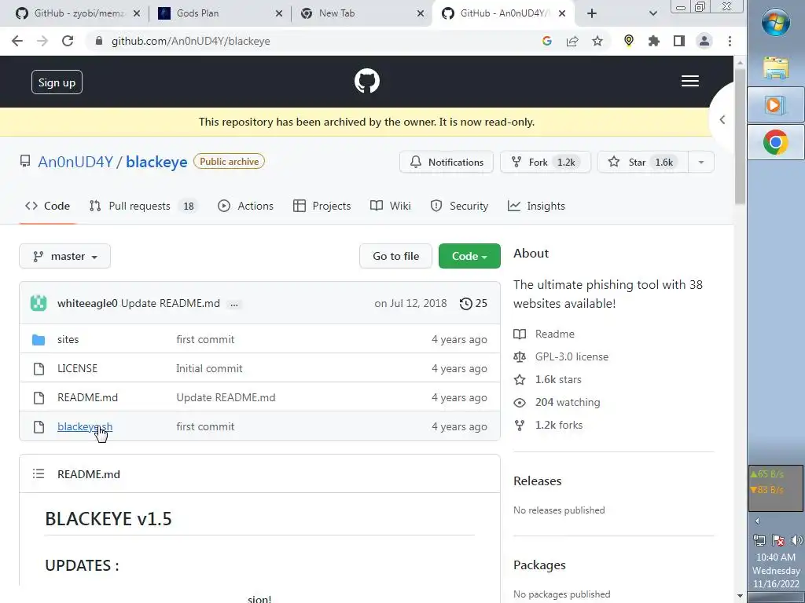Click the side panel collapse chevron
This screenshot has width=805, height=603.
click(x=722, y=119)
